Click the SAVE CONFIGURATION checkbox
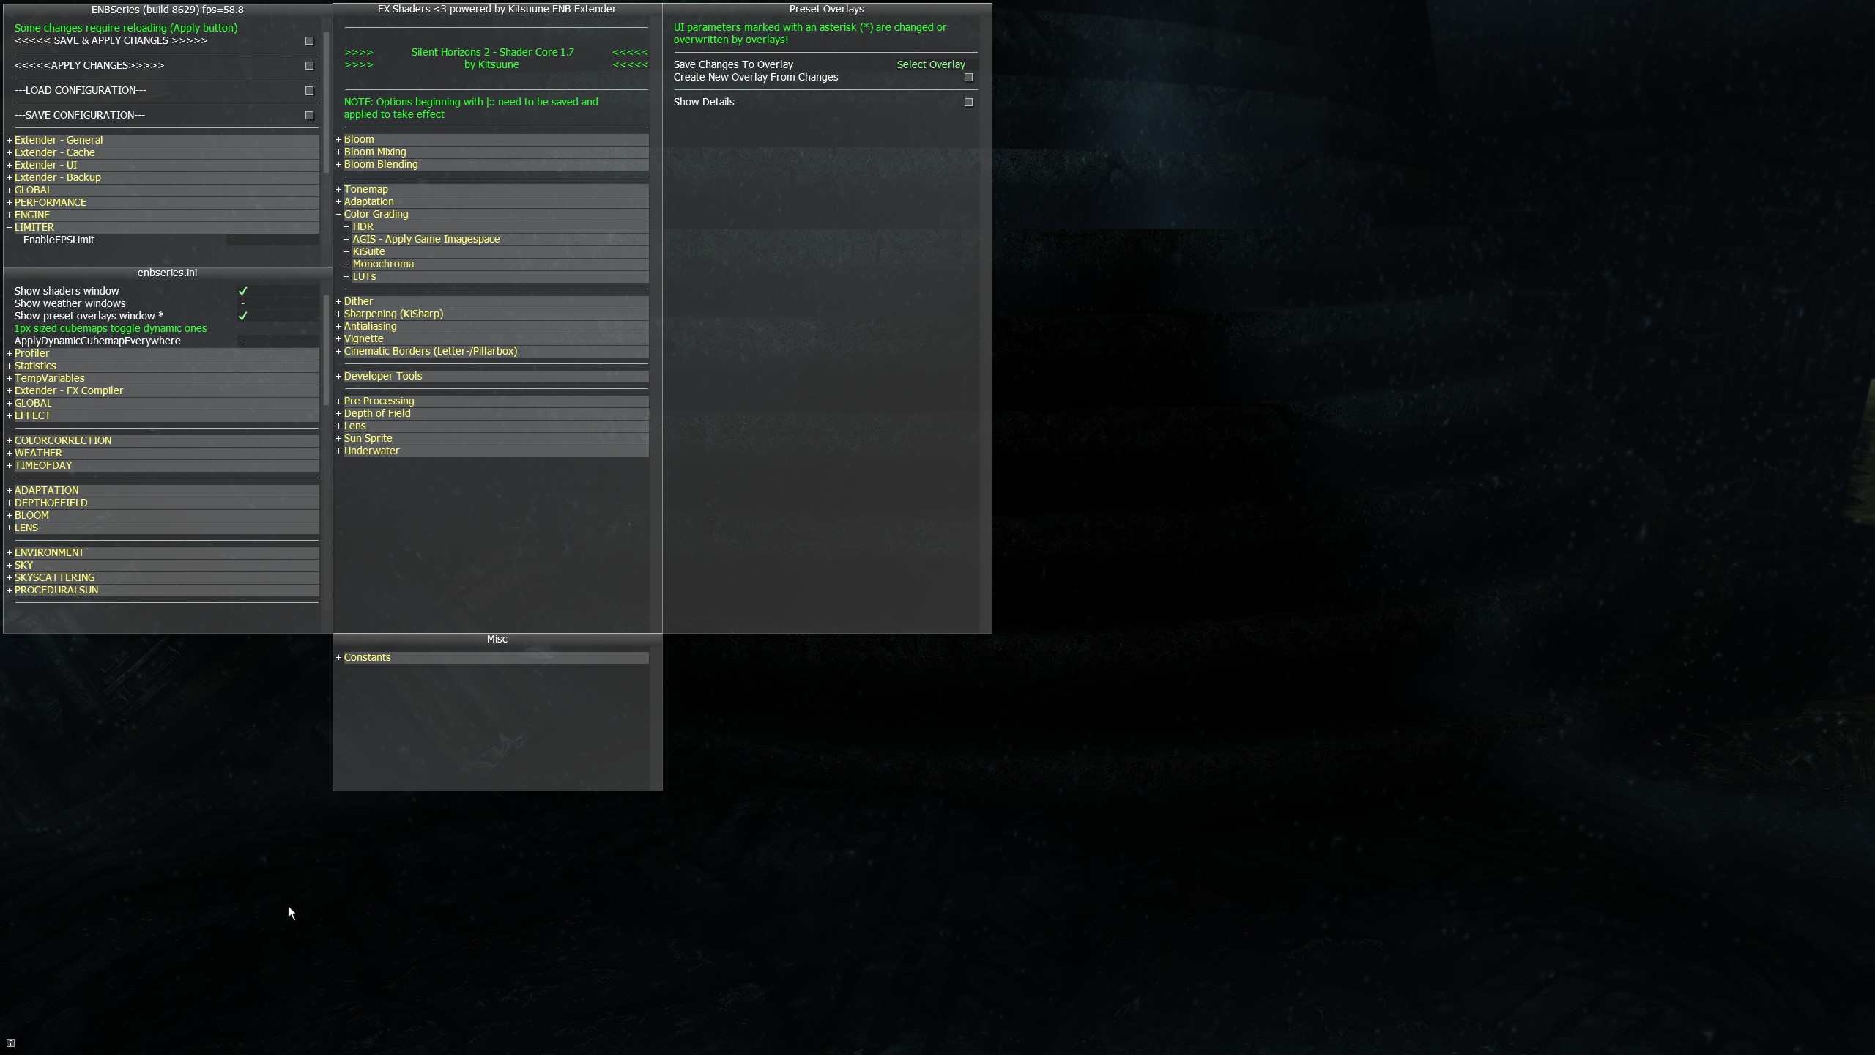Screen dimensions: 1875x1055 (x=309, y=116)
